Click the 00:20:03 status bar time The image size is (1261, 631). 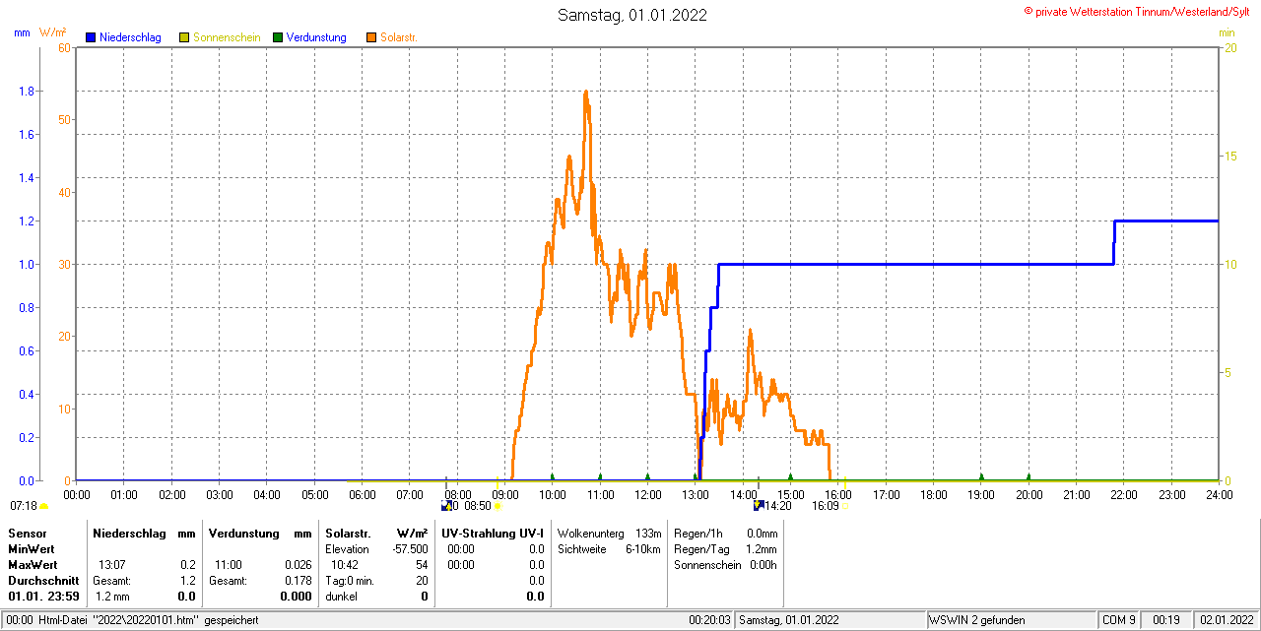click(x=709, y=620)
